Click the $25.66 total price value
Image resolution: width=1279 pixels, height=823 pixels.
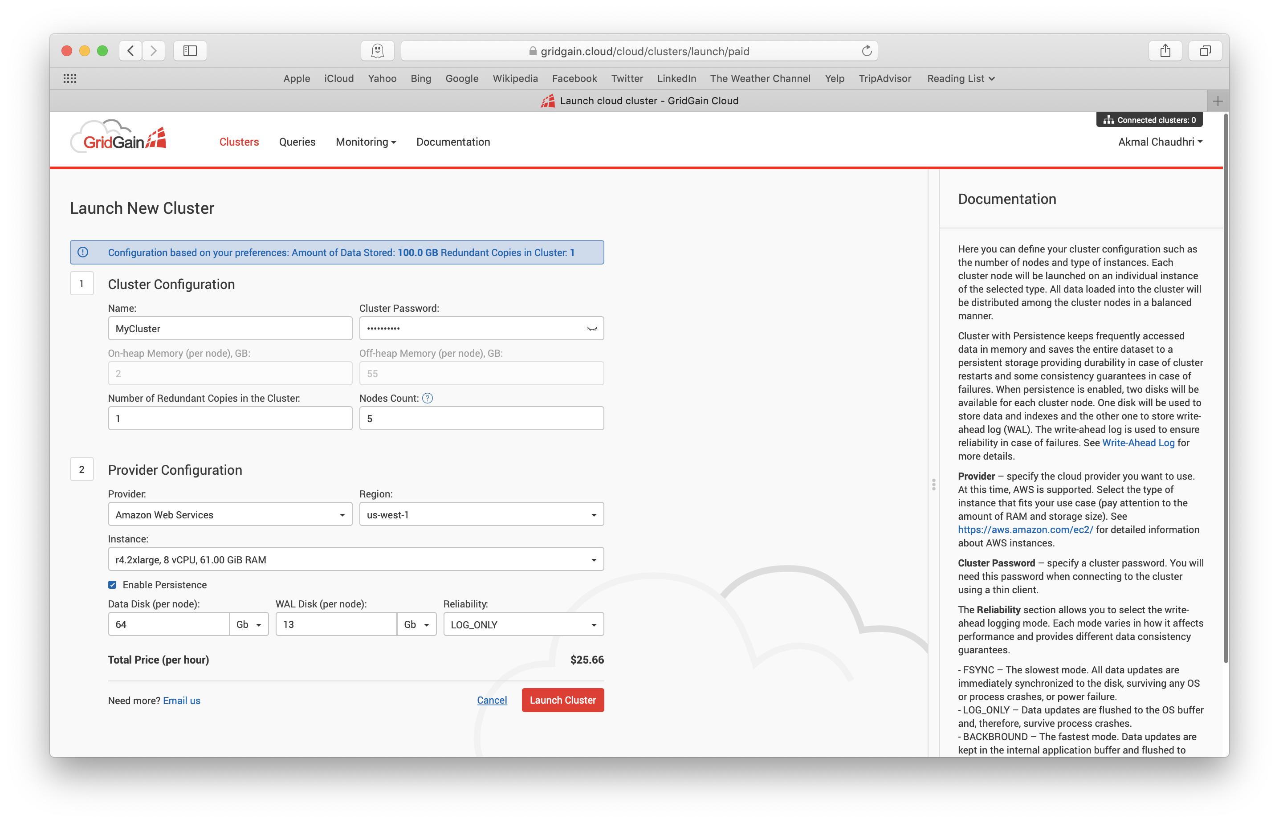click(x=587, y=660)
